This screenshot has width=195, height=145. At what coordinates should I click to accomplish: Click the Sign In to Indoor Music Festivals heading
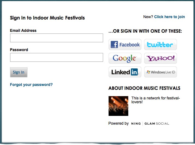click(x=47, y=18)
